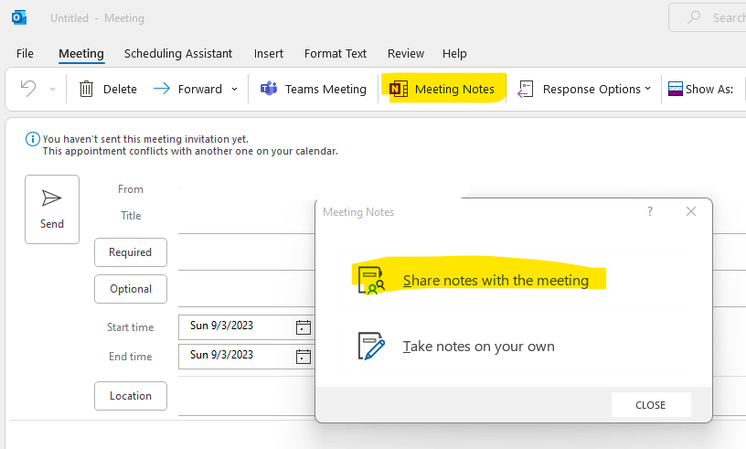This screenshot has height=449, width=746.
Task: Expand the Forward dropdown chevron
Action: point(235,89)
